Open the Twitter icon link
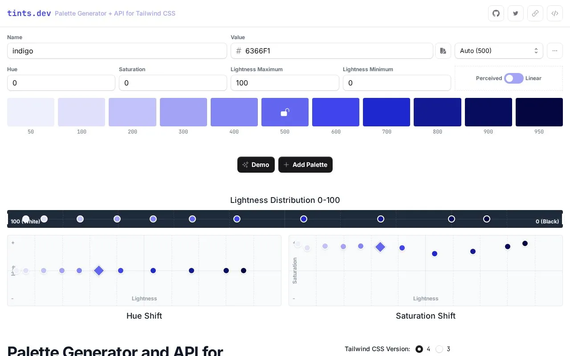 (x=516, y=13)
